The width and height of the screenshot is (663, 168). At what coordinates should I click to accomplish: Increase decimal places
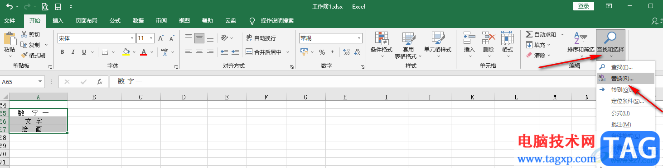[x=347, y=52]
